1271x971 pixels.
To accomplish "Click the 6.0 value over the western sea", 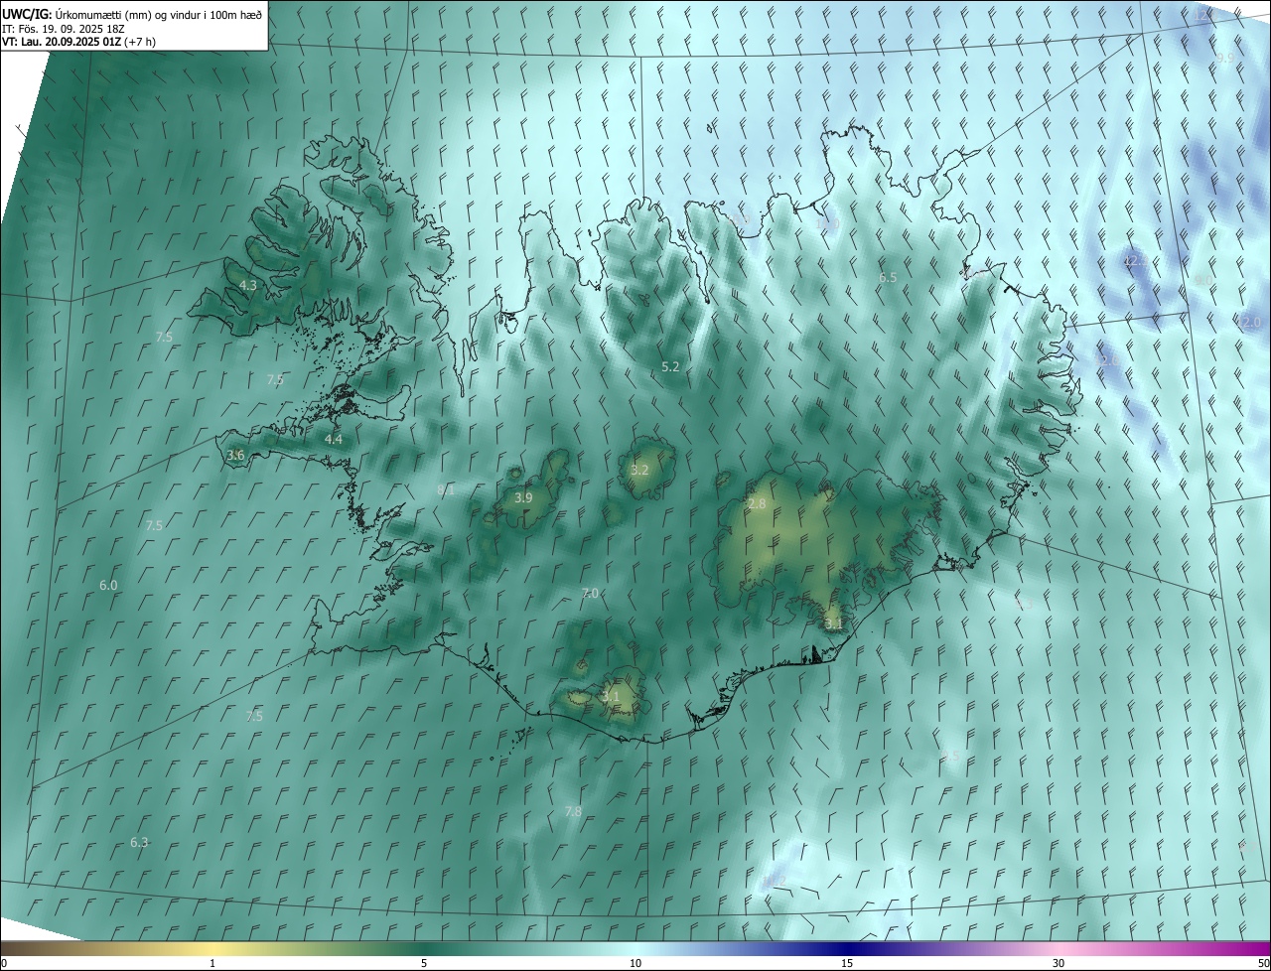I will click(108, 585).
